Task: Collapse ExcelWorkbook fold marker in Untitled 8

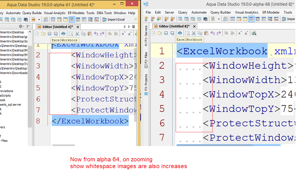Action: click(175, 53)
